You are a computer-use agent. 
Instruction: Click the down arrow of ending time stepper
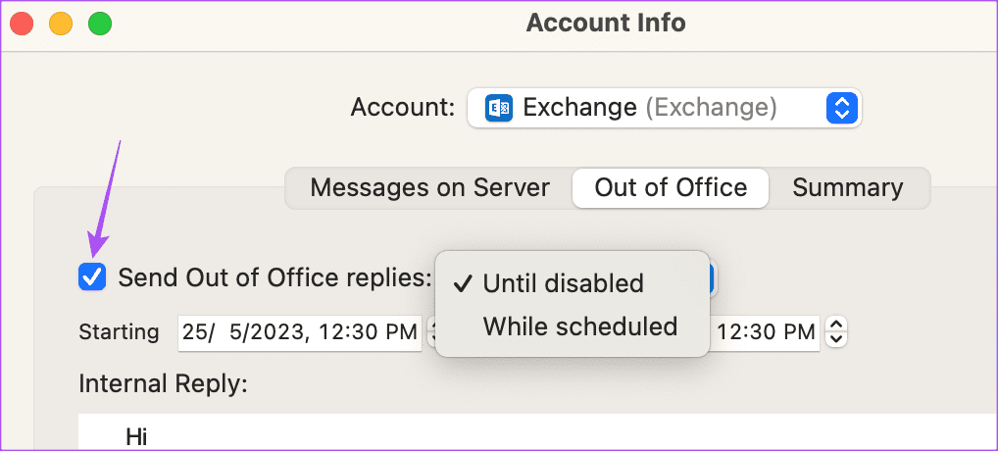coord(837,339)
